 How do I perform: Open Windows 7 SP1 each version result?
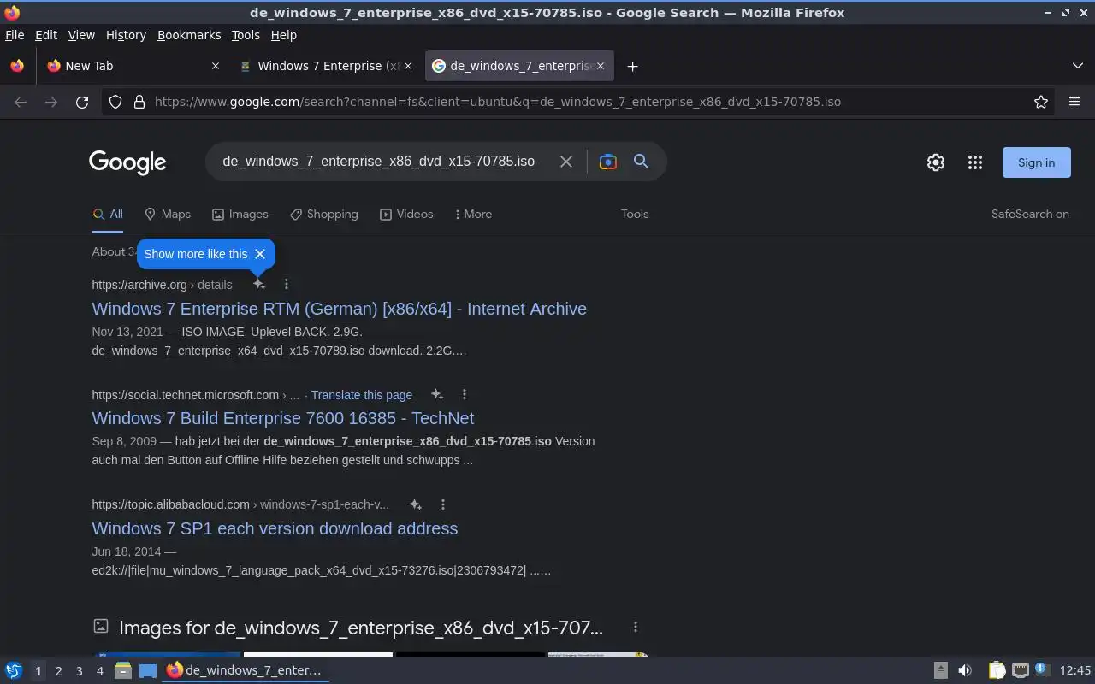tap(275, 528)
